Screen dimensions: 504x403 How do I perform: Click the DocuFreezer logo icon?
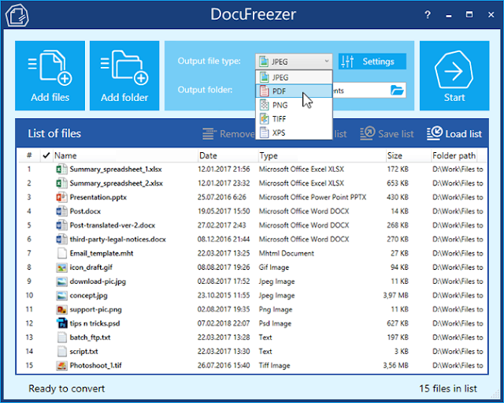(x=17, y=15)
